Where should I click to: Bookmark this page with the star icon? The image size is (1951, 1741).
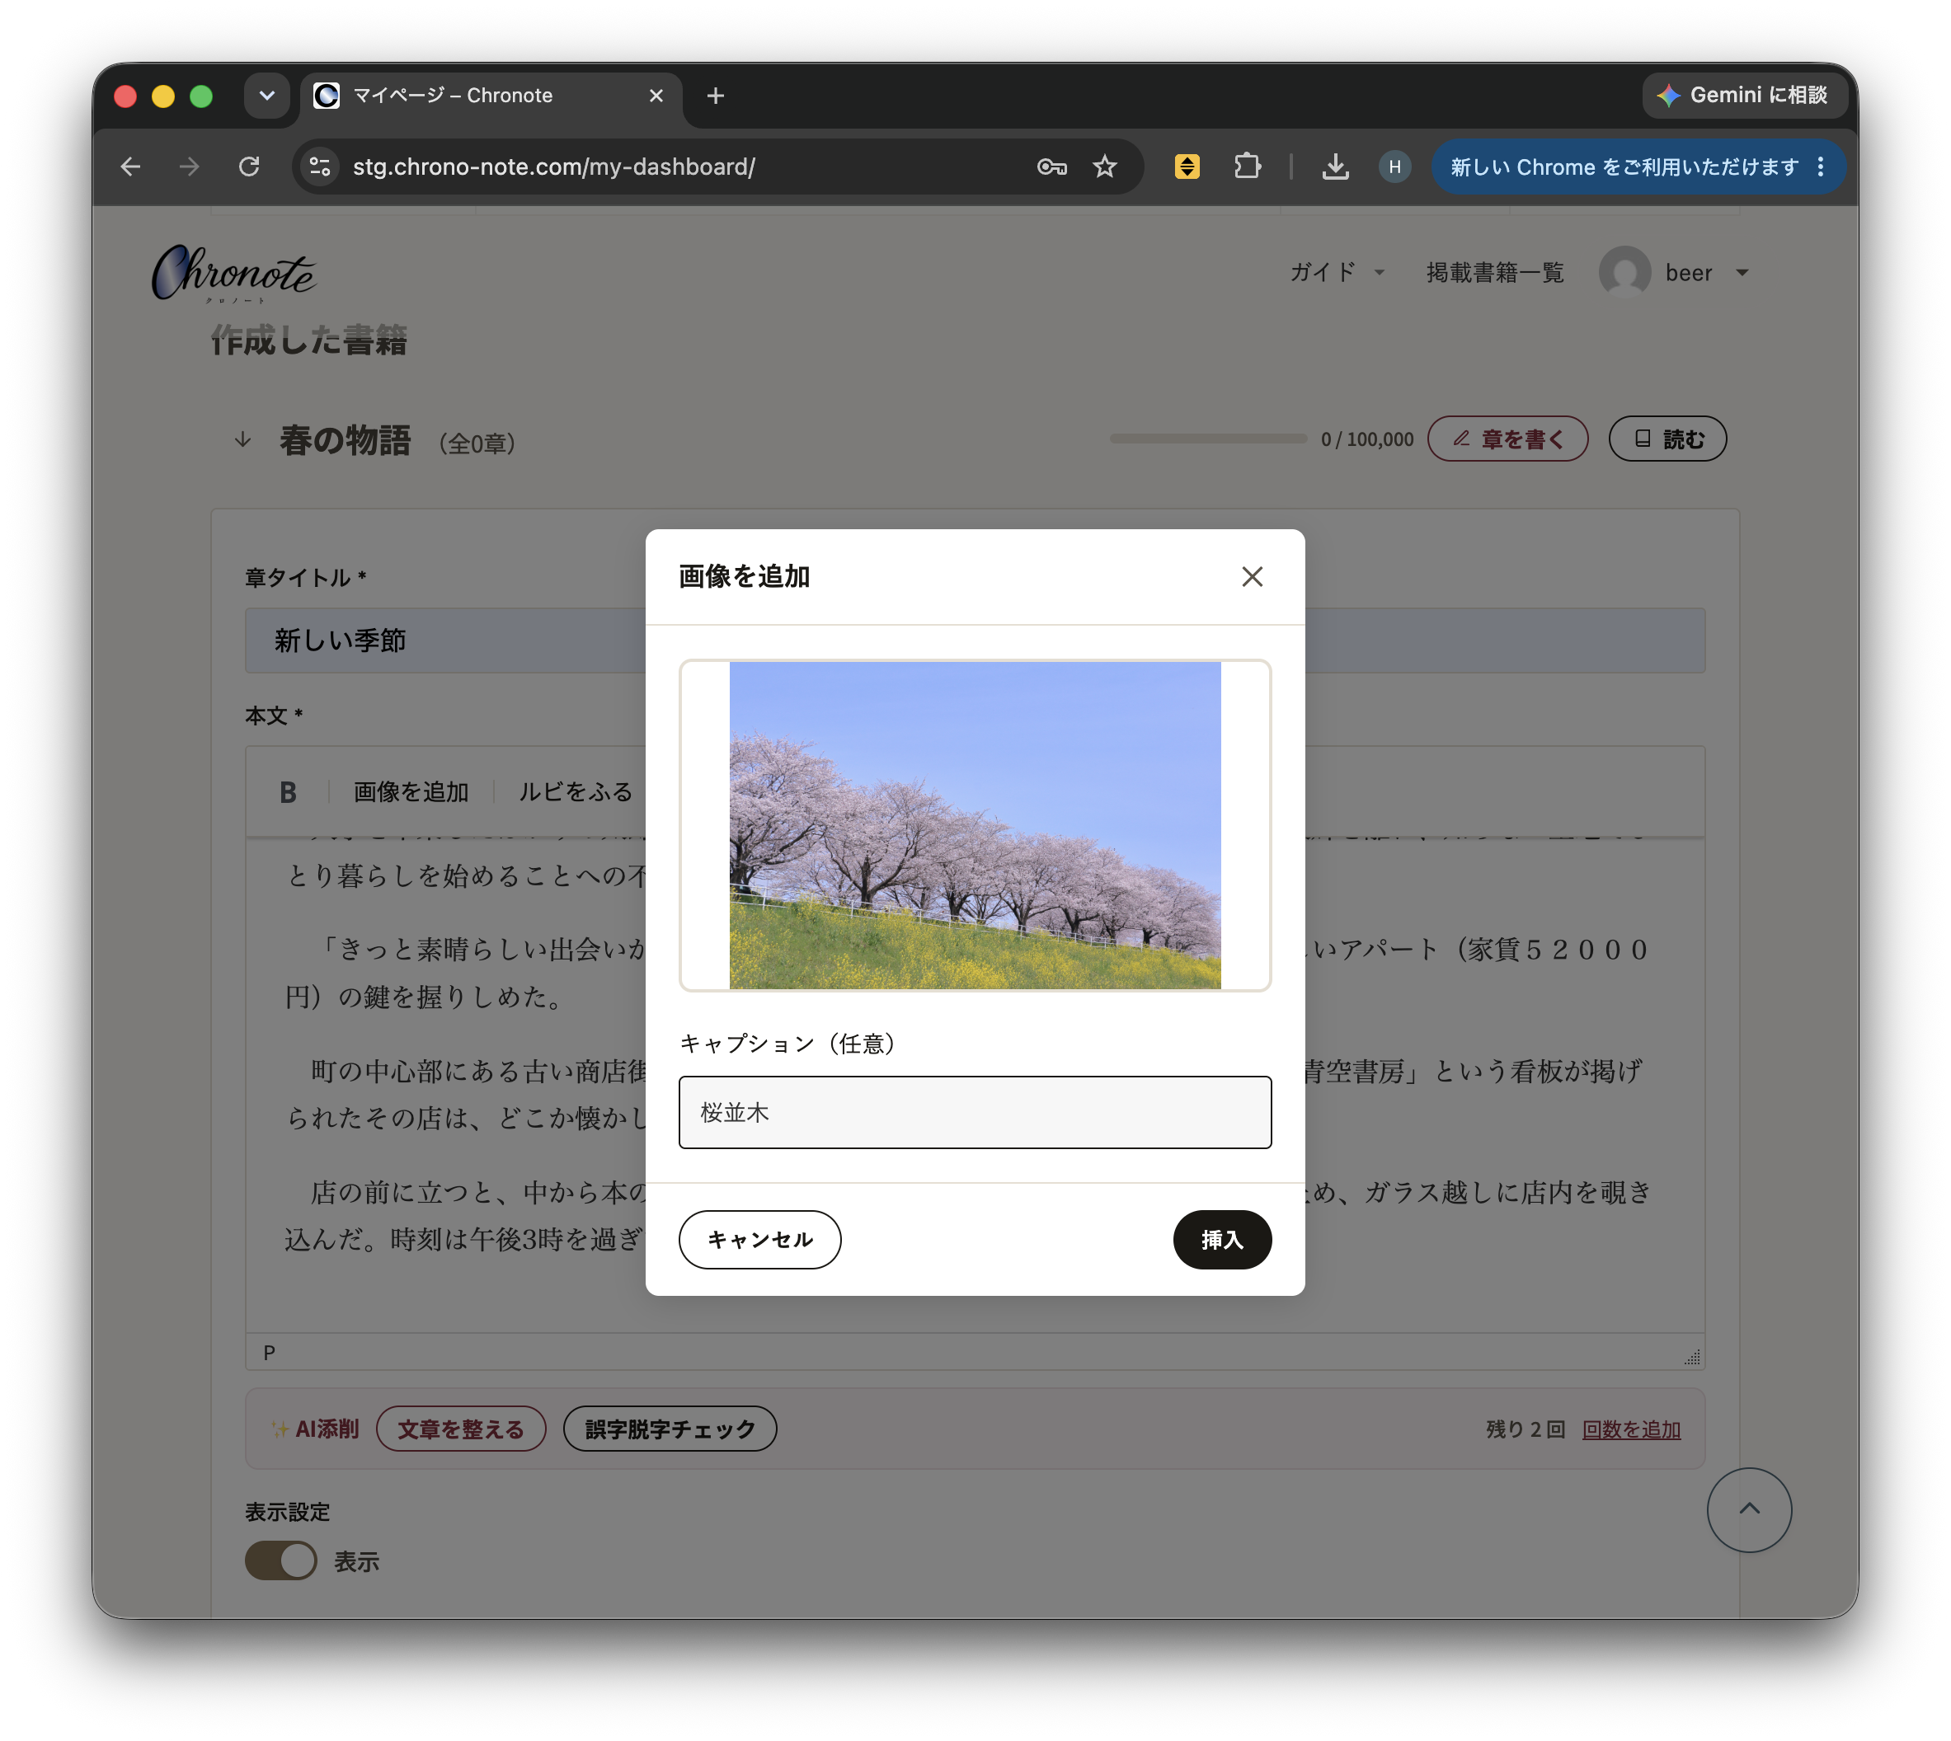[x=1105, y=167]
